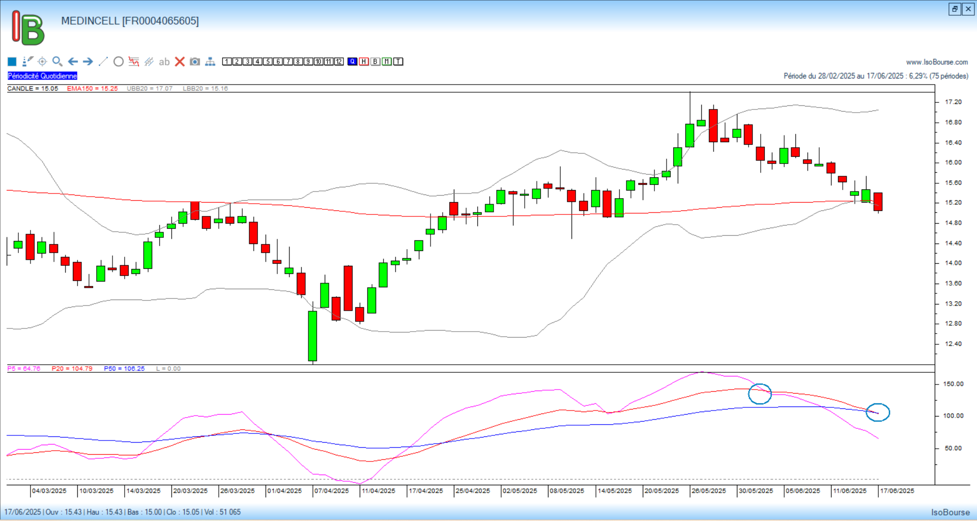Click the P5 = 64.76 indicator legend

[23, 369]
